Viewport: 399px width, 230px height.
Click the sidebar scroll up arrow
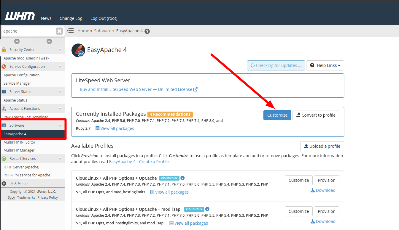click(x=17, y=41)
